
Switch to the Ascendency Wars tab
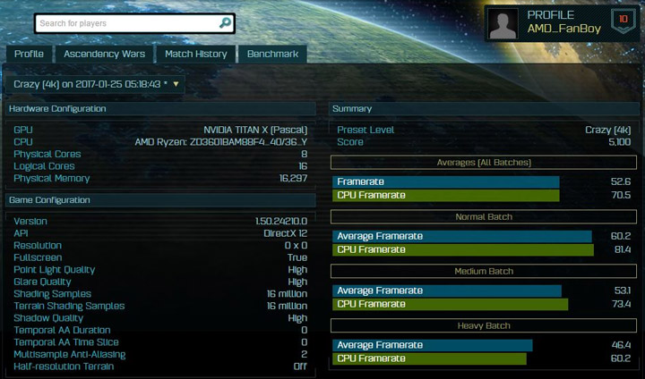coord(105,54)
